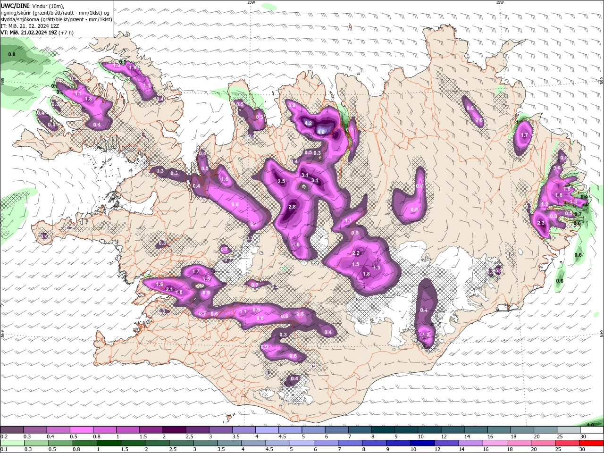Click the 4.2 snowfall value on the map

tap(308, 123)
